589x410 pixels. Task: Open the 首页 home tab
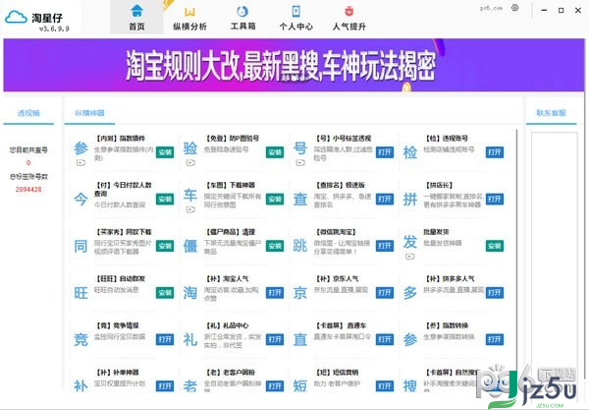136,18
